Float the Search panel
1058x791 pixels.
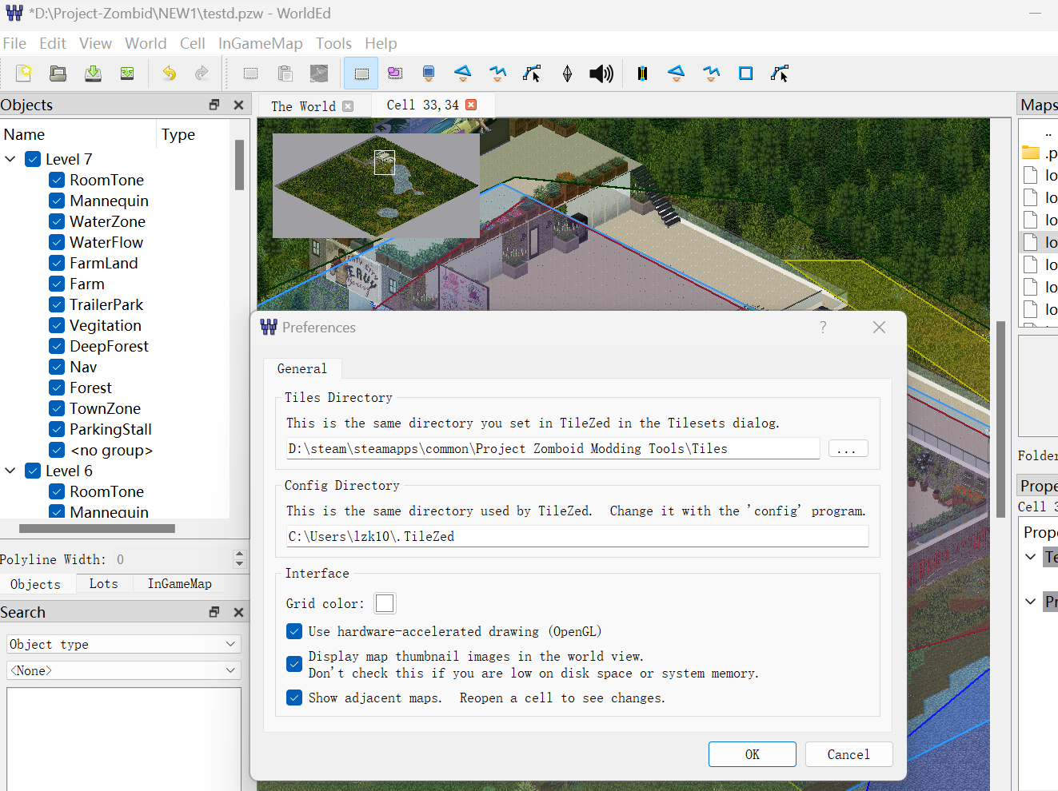coord(214,612)
